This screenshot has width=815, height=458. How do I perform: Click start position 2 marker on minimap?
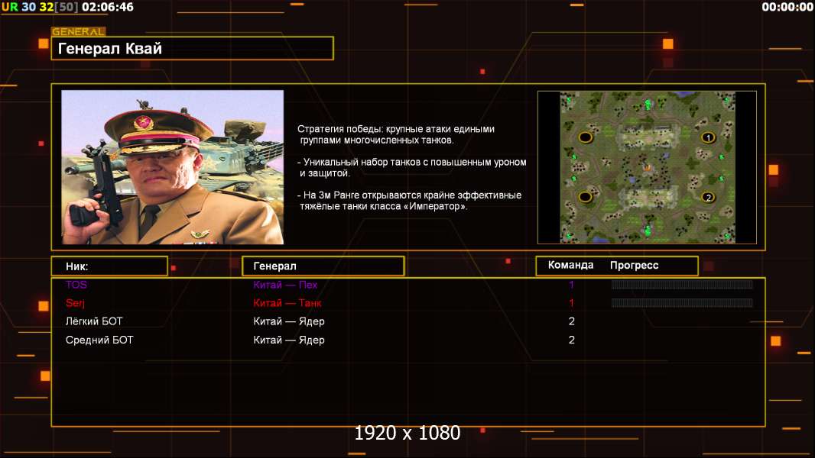[708, 197]
